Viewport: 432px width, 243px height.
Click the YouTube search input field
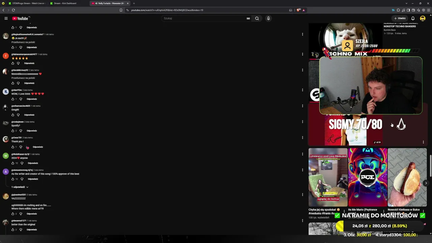[204, 18]
